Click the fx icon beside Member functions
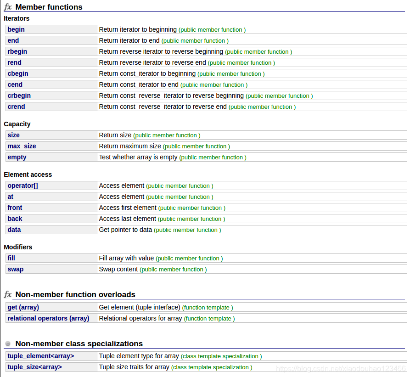 point(8,7)
